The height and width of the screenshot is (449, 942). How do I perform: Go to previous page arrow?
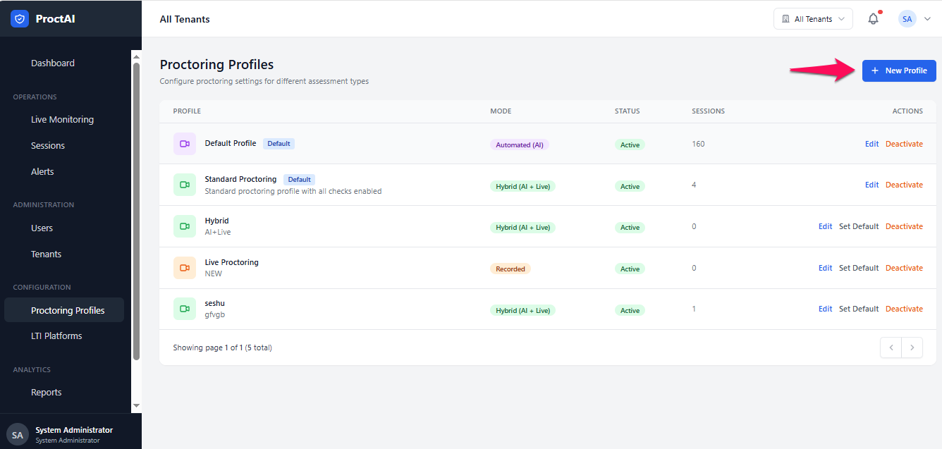891,347
